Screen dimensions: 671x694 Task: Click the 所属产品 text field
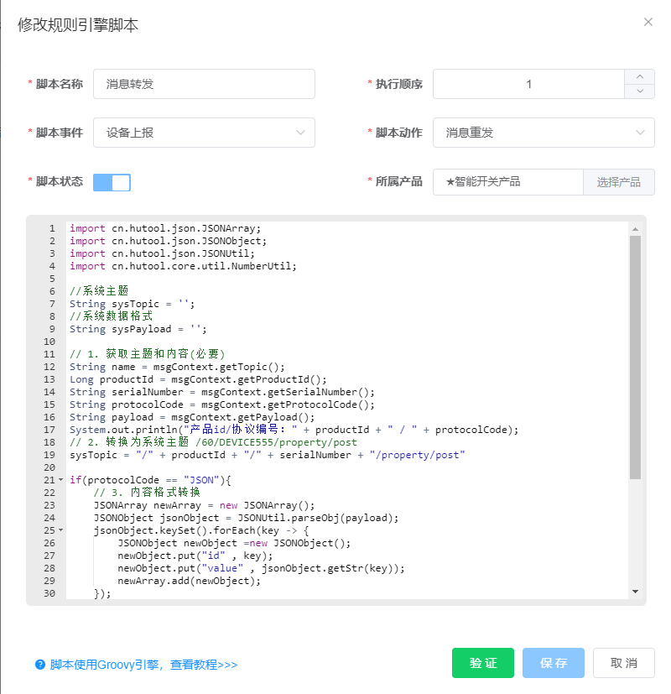click(507, 182)
